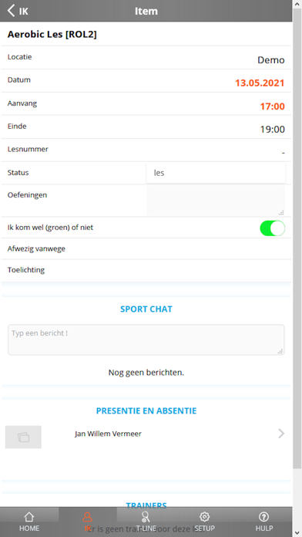Toggle the 'Ik kom wel (groen)' switch
This screenshot has height=537, width=302.
(x=272, y=228)
